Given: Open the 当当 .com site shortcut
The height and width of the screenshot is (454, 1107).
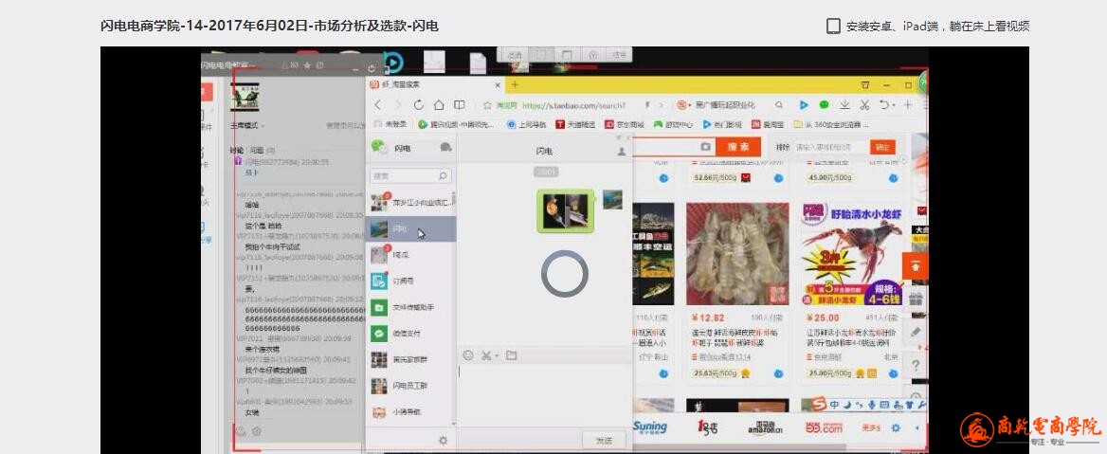Looking at the screenshot, I should coord(824,427).
